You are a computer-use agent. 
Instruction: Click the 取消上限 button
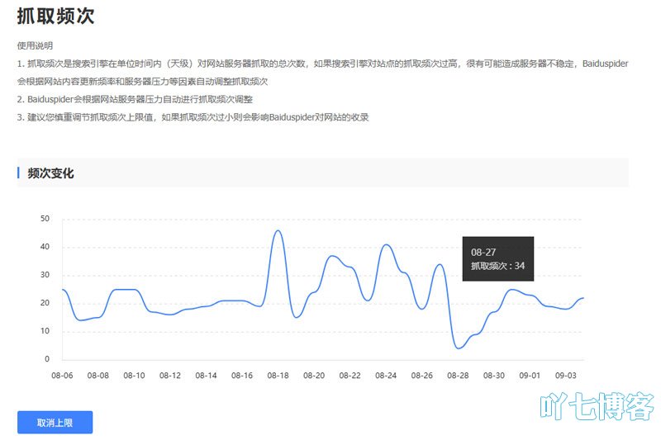pyautogui.click(x=55, y=423)
